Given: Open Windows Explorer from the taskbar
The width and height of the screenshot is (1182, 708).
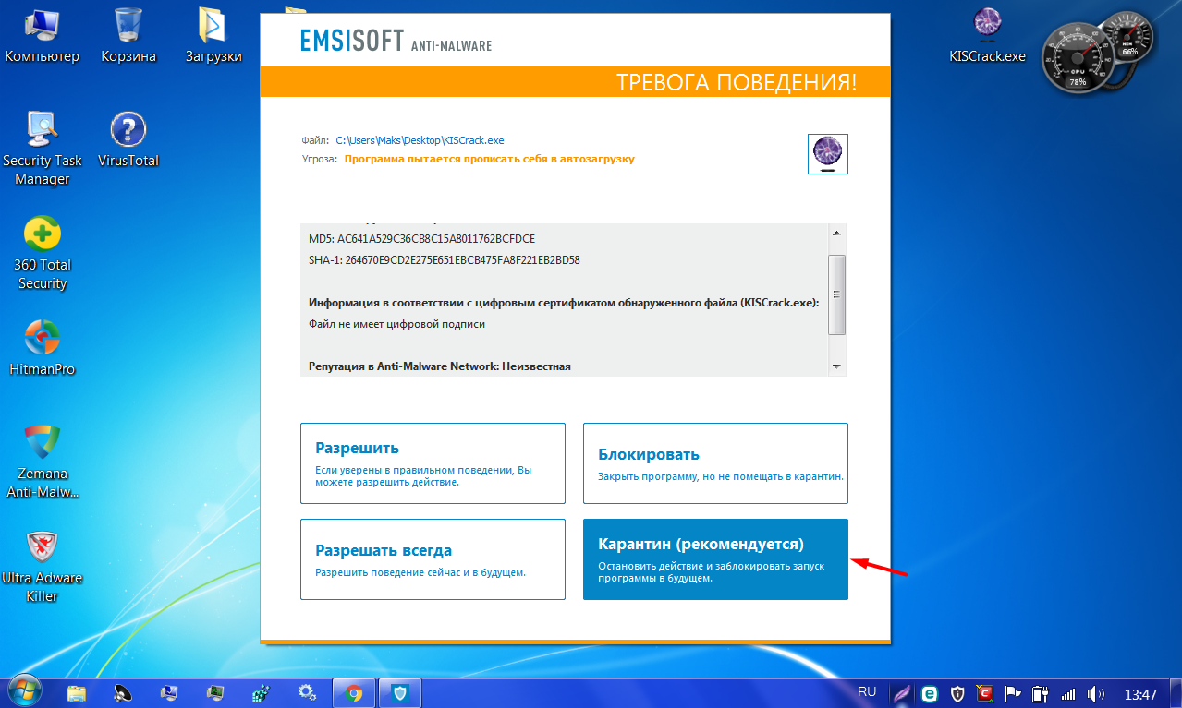Looking at the screenshot, I should [x=77, y=691].
